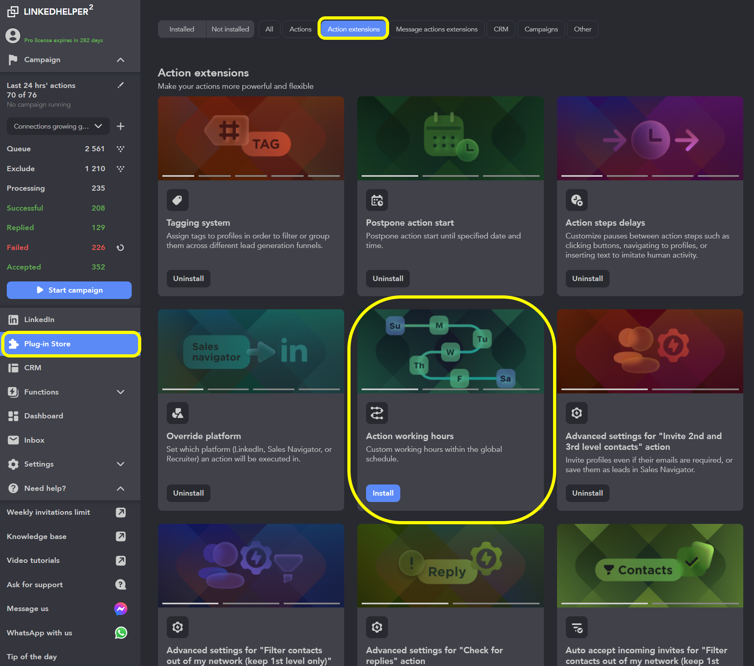Click the Messenger icon for Message us
This screenshot has height=666, width=754.
[121, 609]
